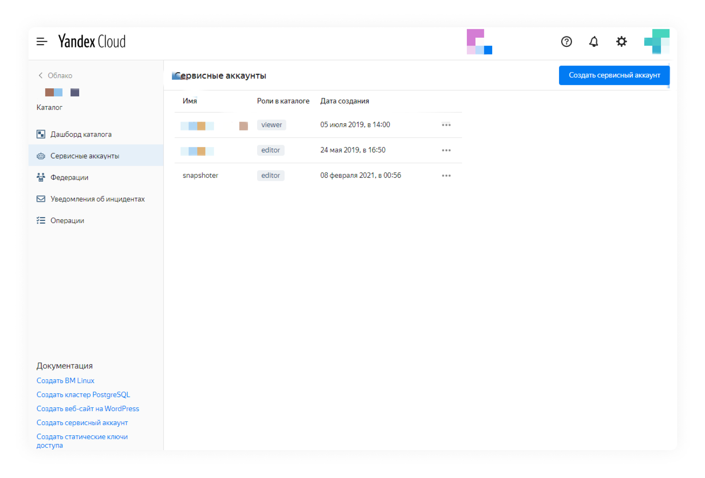
Task: Click the Yandex Cloud logo
Action: click(92, 41)
